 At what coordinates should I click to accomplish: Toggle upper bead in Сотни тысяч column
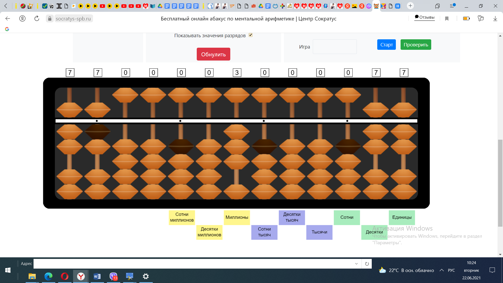click(264, 95)
